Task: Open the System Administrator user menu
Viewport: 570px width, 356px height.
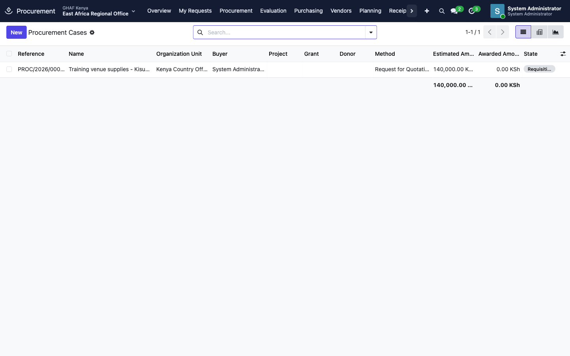Action: click(526, 11)
